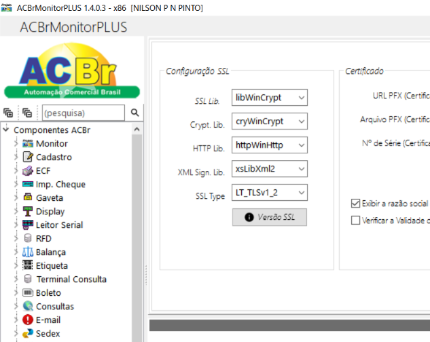Screen dimensions: 430x342
Task: Expand the Boleto tree node
Action: tap(16, 292)
